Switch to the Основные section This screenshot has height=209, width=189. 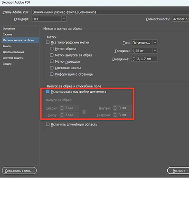coord(9,29)
